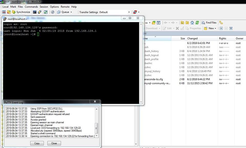Open preferences with the gear icon
The height and width of the screenshot is (148, 246).
pos(53,12)
